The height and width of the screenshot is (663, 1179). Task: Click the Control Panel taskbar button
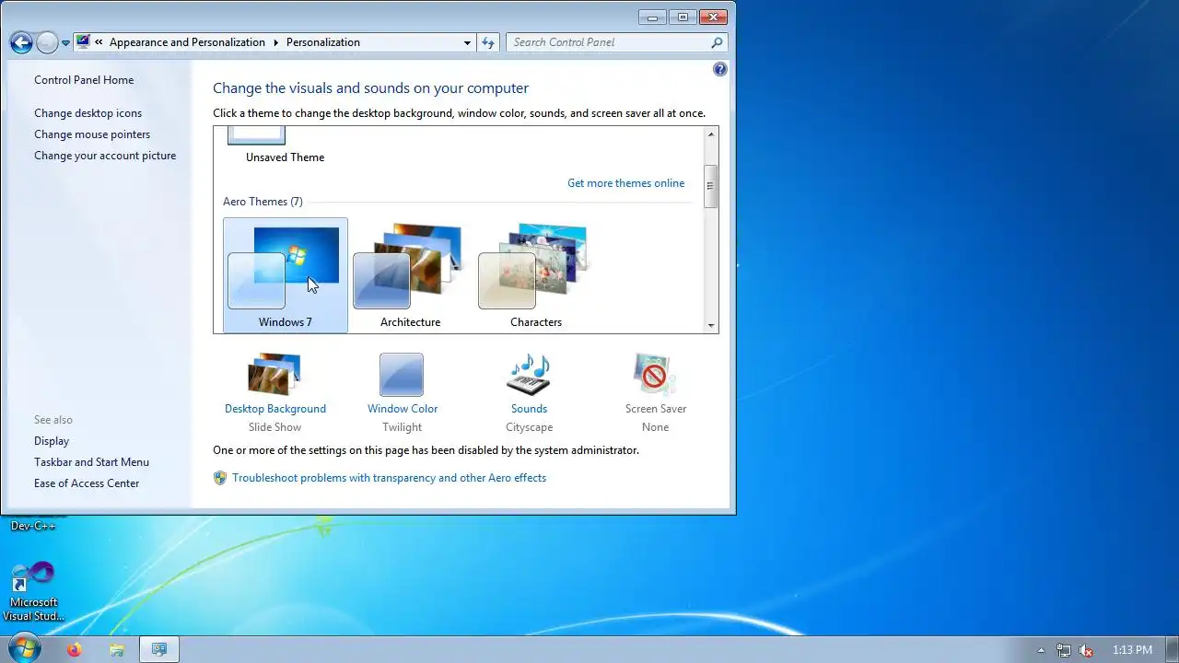pos(159,649)
